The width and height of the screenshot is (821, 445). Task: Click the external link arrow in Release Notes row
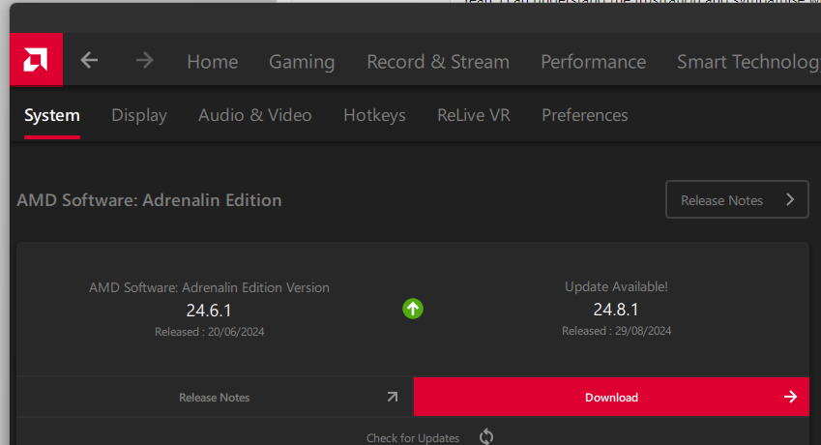[393, 397]
